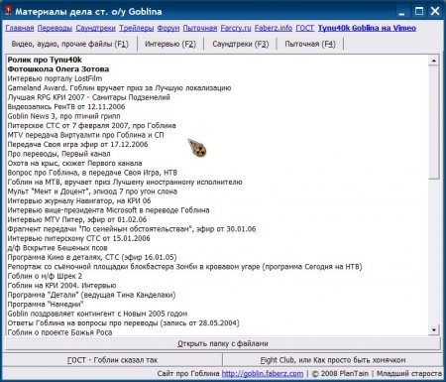Close the Материалы дела window
This screenshot has width=446, height=382.
(x=435, y=11)
